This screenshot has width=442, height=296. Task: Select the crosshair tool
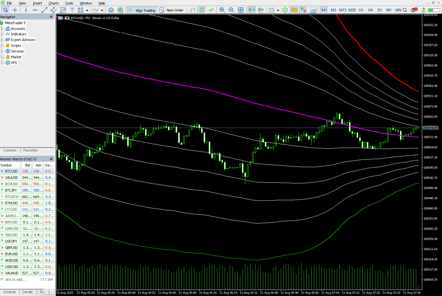click(x=15, y=10)
